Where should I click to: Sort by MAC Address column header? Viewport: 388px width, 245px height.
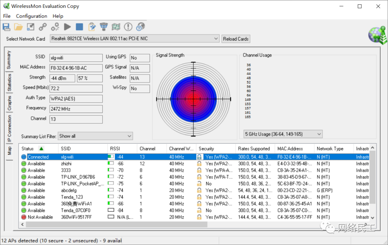[x=294, y=149]
